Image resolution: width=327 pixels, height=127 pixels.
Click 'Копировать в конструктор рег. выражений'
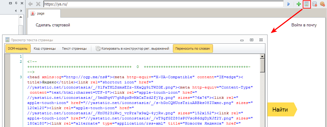pos(132,48)
